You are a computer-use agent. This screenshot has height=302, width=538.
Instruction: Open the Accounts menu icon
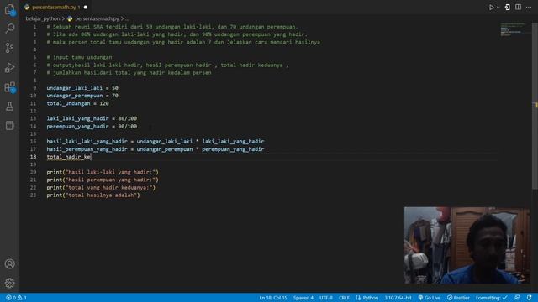click(x=9, y=264)
